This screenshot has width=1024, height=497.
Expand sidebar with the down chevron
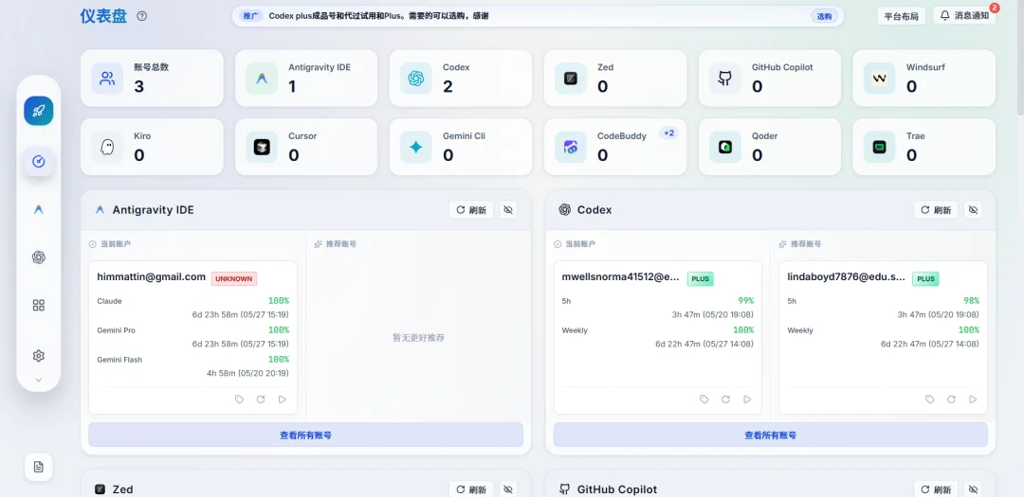click(x=39, y=380)
